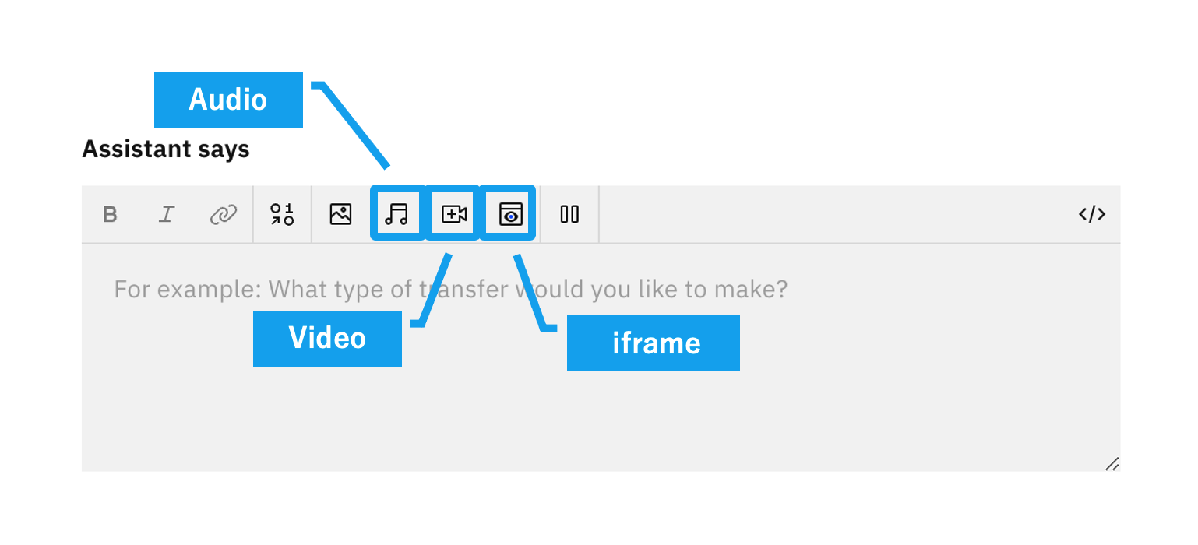This screenshot has width=1198, height=545.
Task: Toggle italic text formatting
Action: (x=166, y=214)
